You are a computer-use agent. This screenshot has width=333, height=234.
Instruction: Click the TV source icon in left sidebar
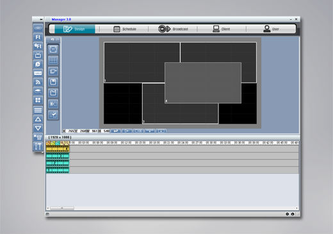38,55
